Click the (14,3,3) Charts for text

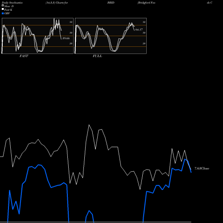pos(57,3)
